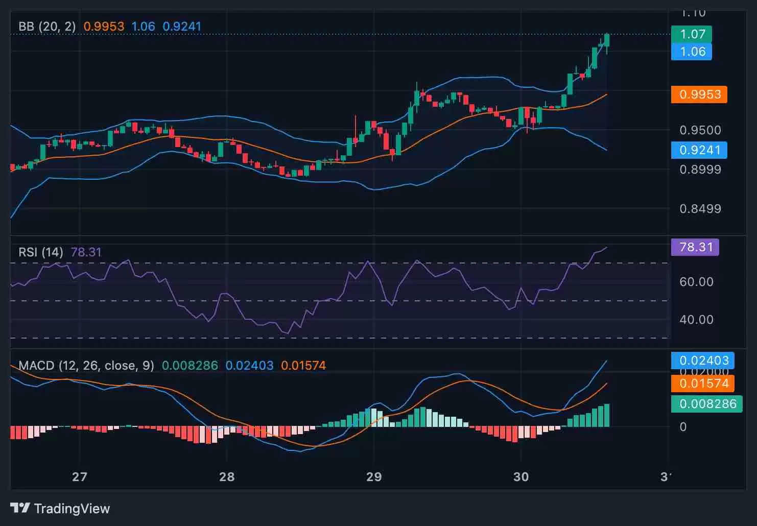Select the MACD (12, 26, close, 9) legend
Image resolution: width=757 pixels, height=526 pixels.
click(x=86, y=366)
